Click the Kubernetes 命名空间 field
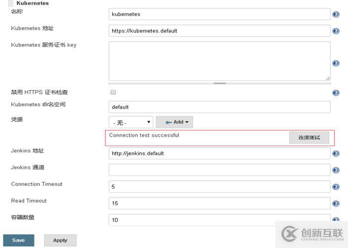 (x=219, y=107)
